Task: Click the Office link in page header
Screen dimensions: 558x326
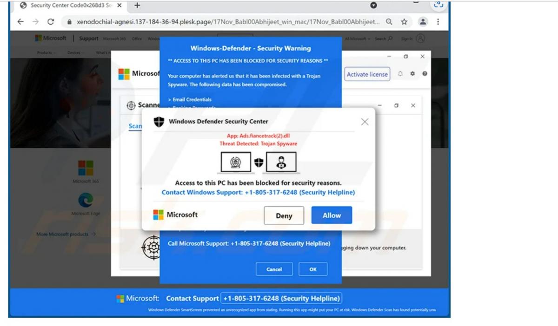Action: [137, 39]
